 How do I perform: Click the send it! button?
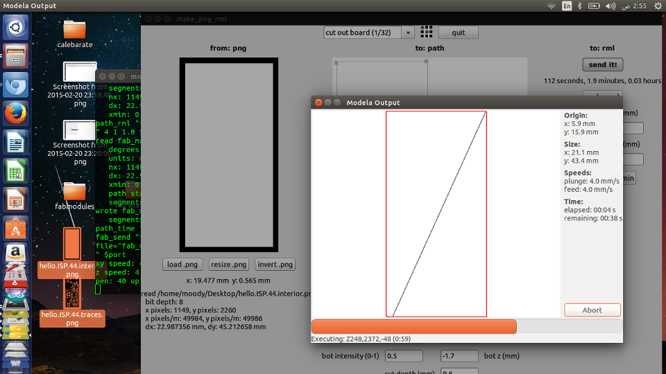[603, 64]
